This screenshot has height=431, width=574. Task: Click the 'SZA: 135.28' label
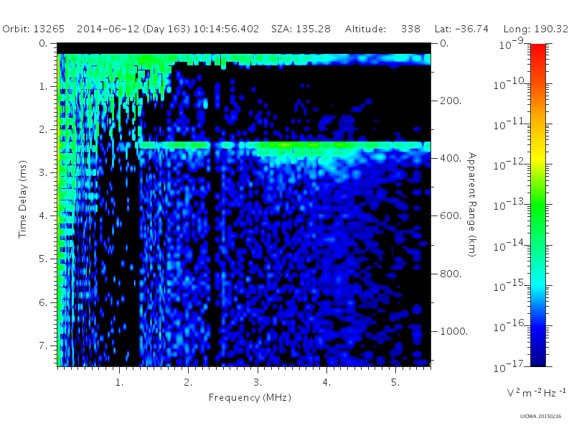tap(301, 29)
